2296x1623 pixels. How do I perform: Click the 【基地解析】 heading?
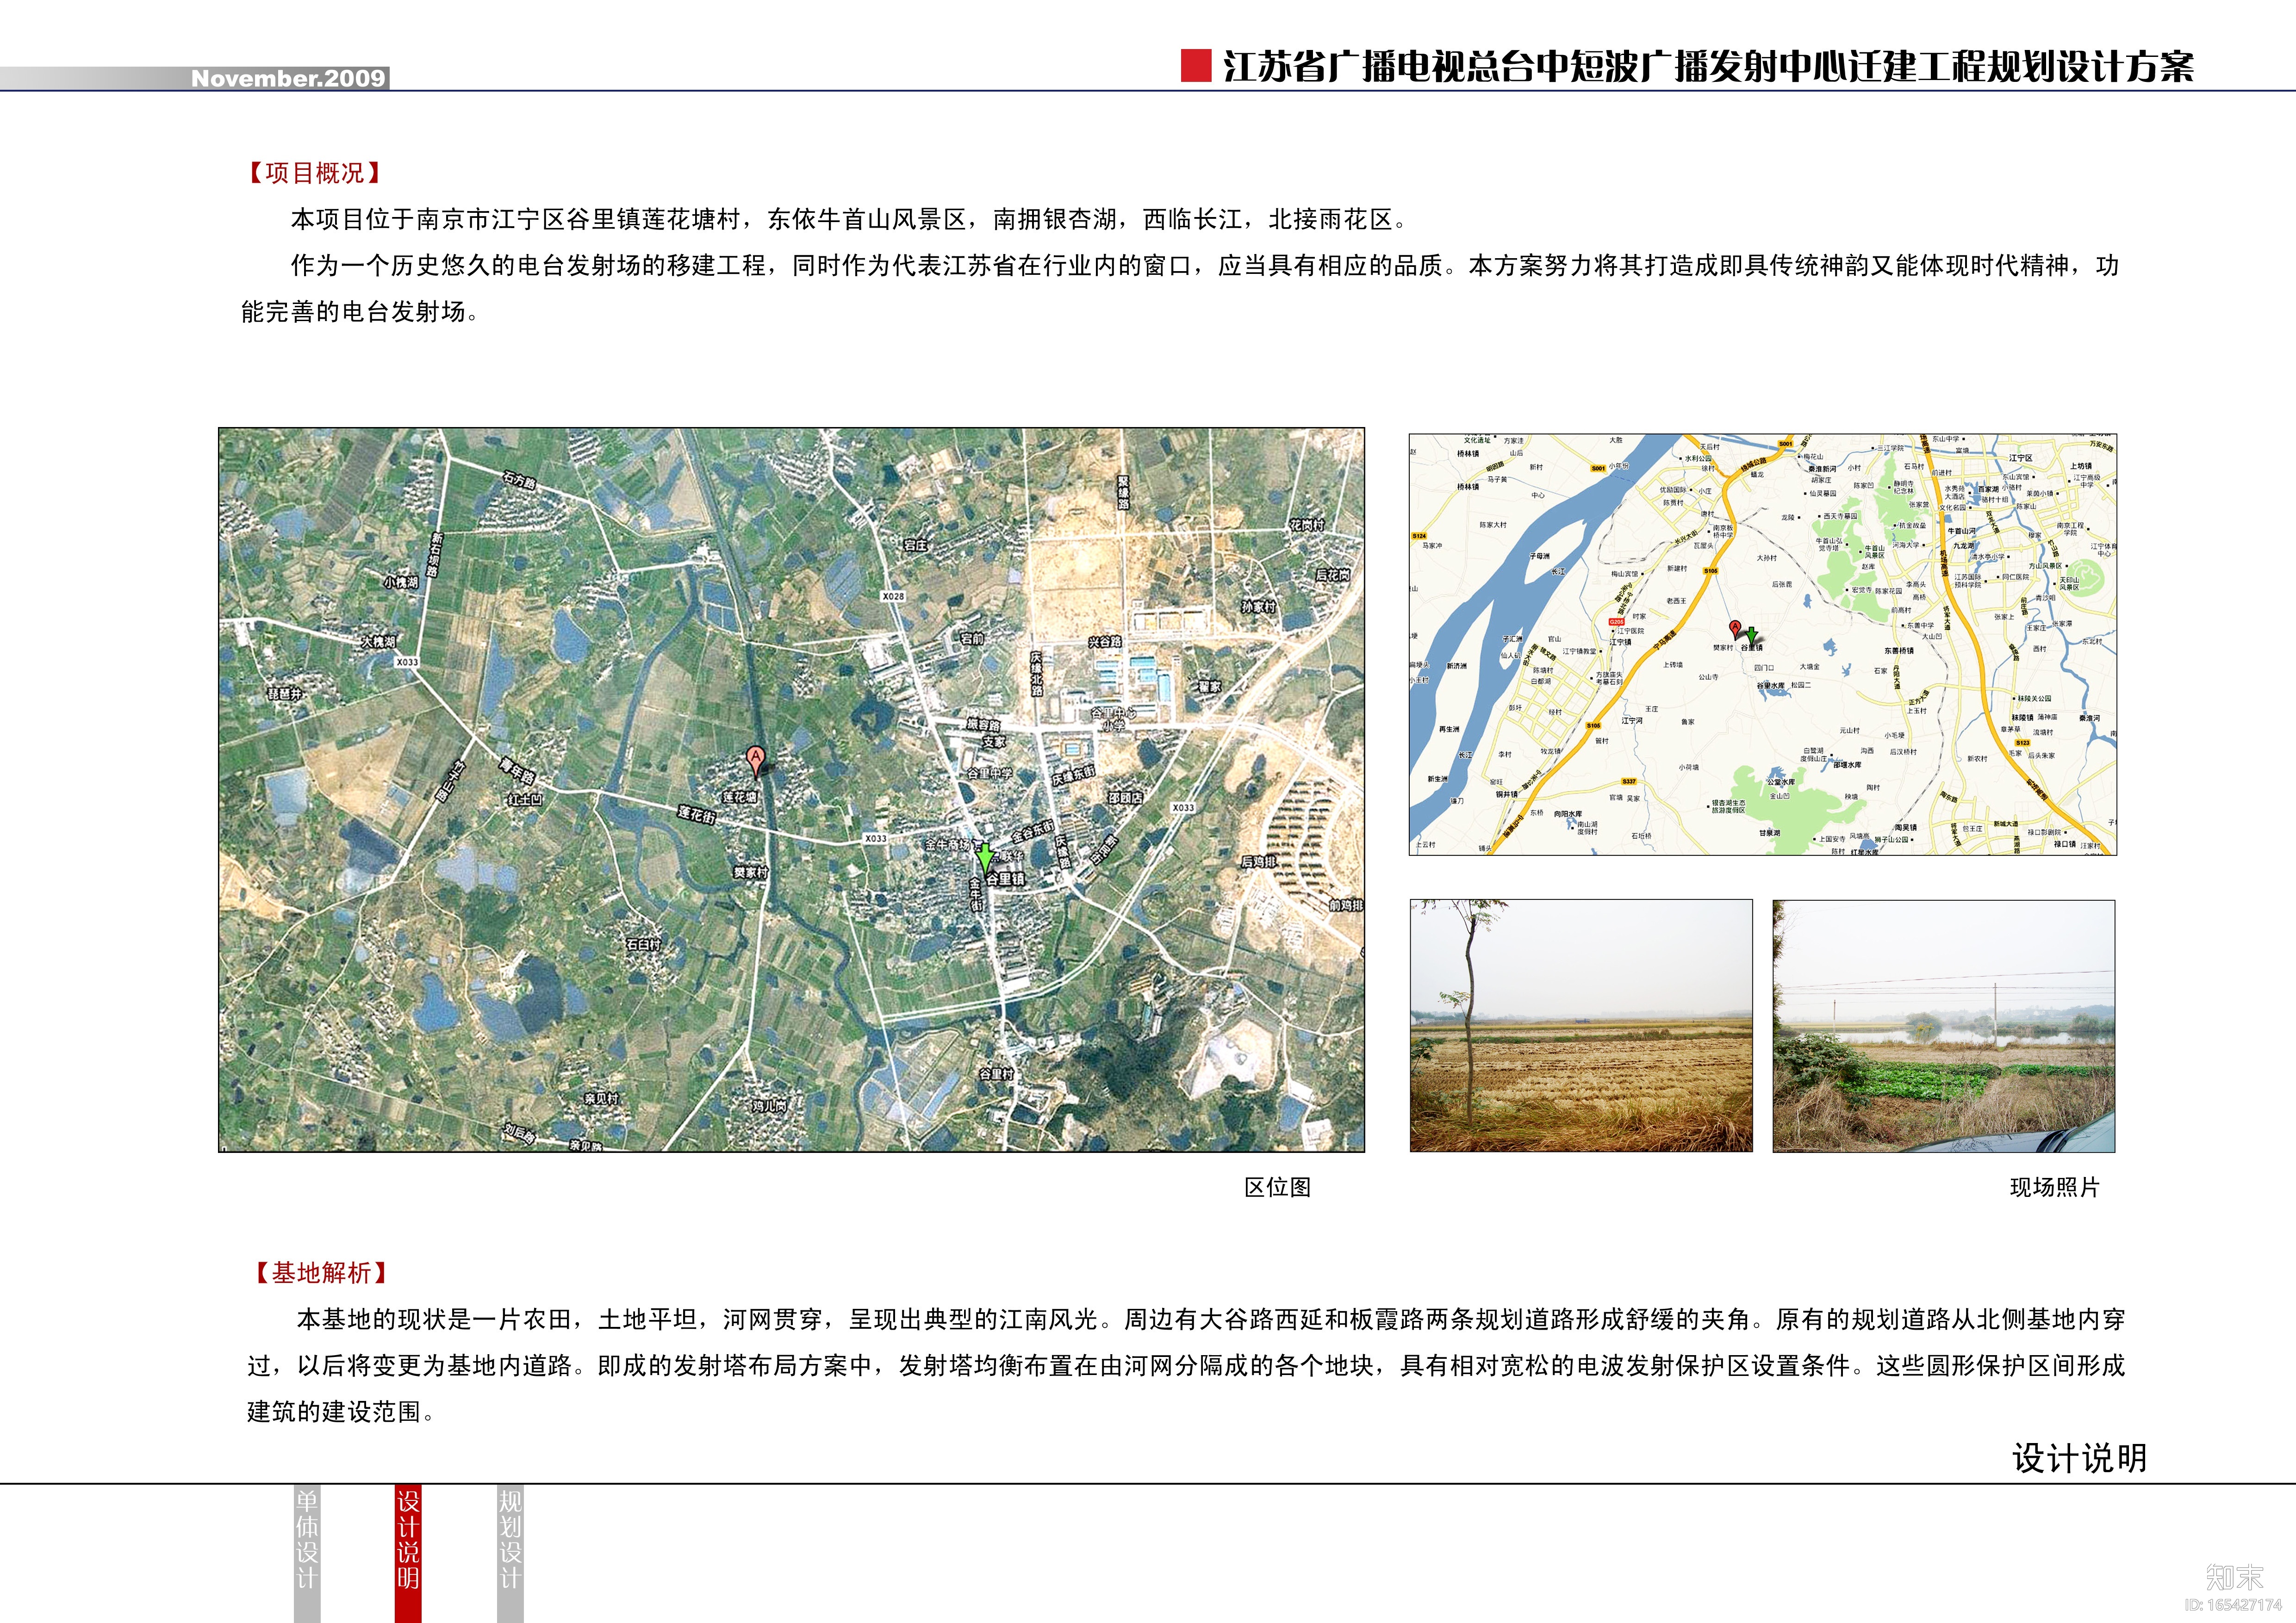click(321, 1272)
